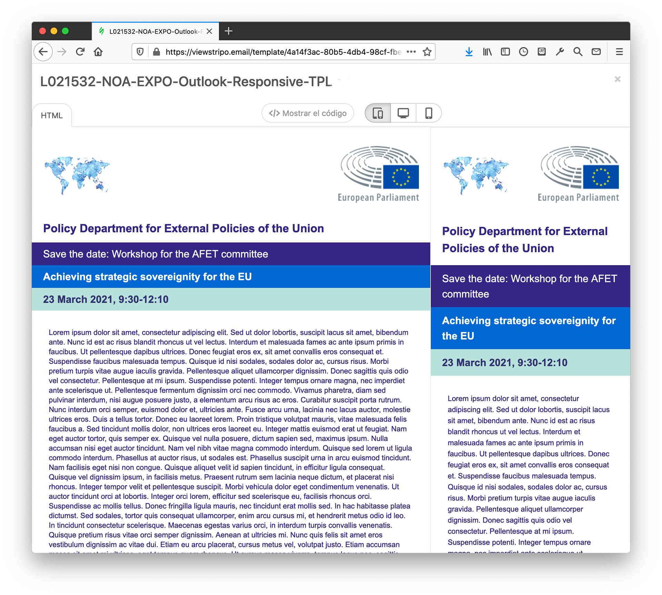The width and height of the screenshot is (662, 595).
Task: Click the magnifier search icon in toolbar
Action: 578,52
